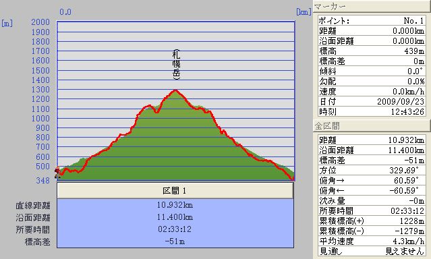This screenshot has height=259, width=431.
Task: Click the 標高 439m value row
Action: 372,51
